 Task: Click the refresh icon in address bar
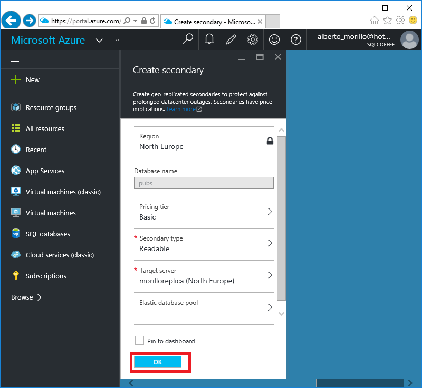(x=152, y=21)
